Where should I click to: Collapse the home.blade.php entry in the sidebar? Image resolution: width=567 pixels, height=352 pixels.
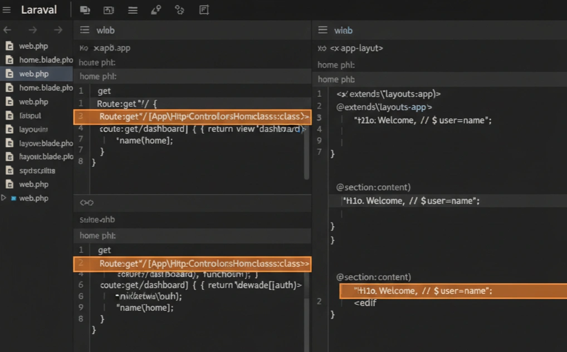tap(39, 60)
